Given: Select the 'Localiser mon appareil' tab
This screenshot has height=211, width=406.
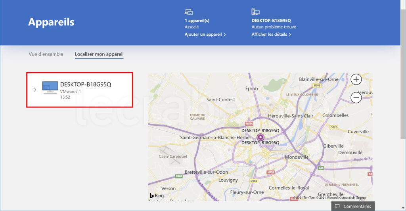Looking at the screenshot, I should pos(99,54).
